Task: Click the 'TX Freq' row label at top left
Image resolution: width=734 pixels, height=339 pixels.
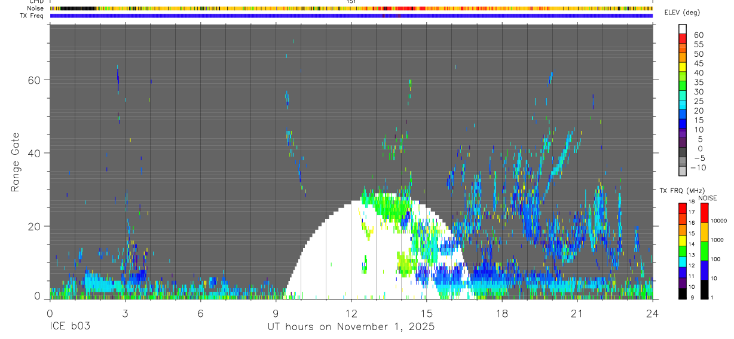Action: [x=32, y=16]
